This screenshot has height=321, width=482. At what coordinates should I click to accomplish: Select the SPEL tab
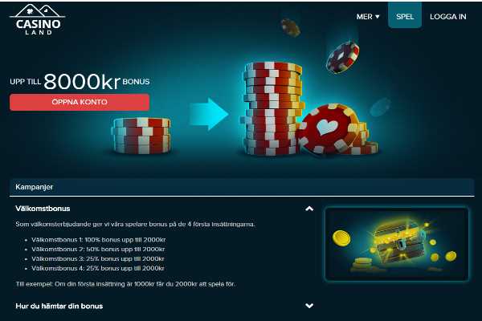click(x=405, y=15)
